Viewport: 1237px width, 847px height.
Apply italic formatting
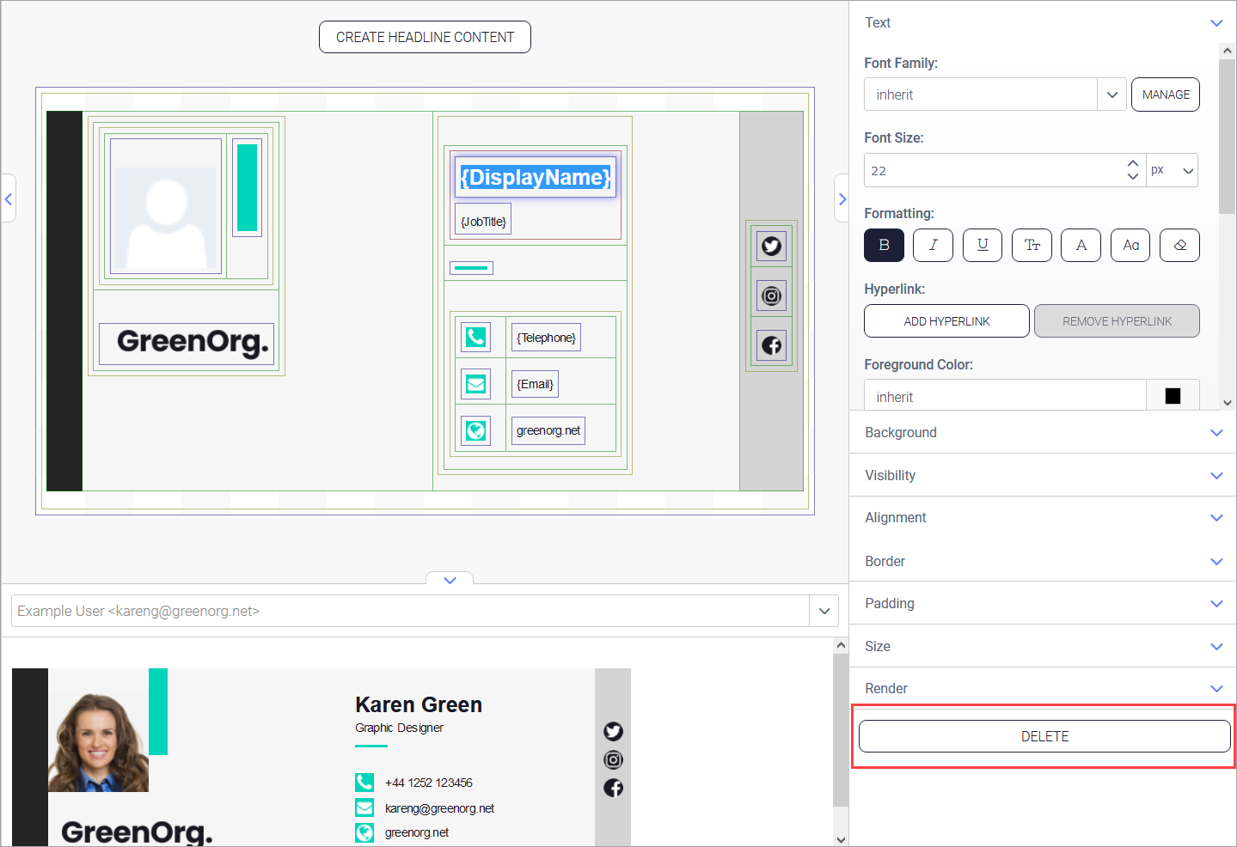click(x=933, y=245)
